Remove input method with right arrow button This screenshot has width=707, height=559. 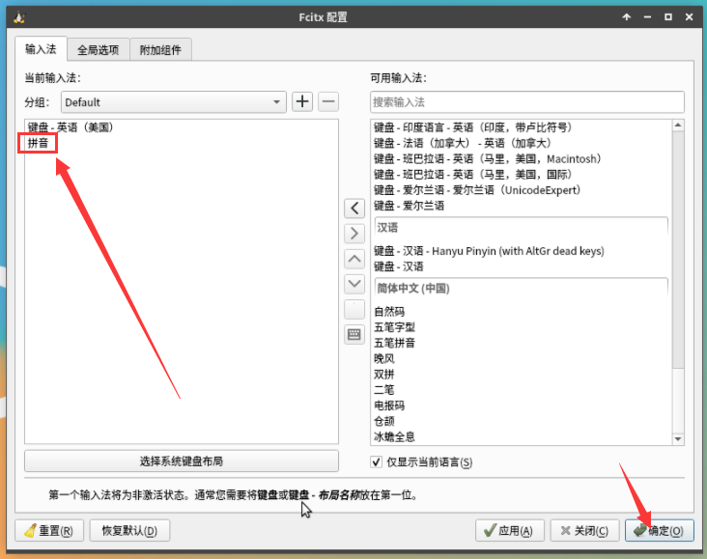tap(354, 234)
